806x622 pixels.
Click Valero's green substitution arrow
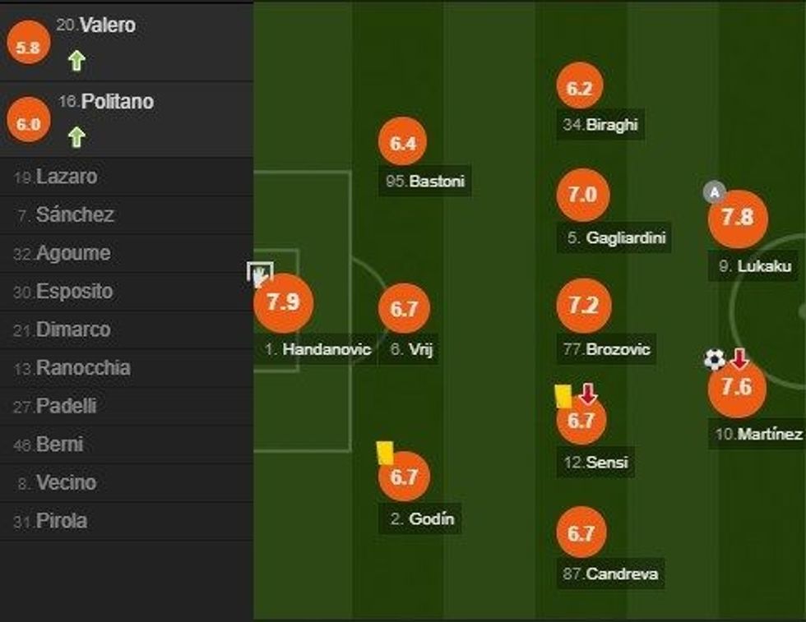point(76,60)
